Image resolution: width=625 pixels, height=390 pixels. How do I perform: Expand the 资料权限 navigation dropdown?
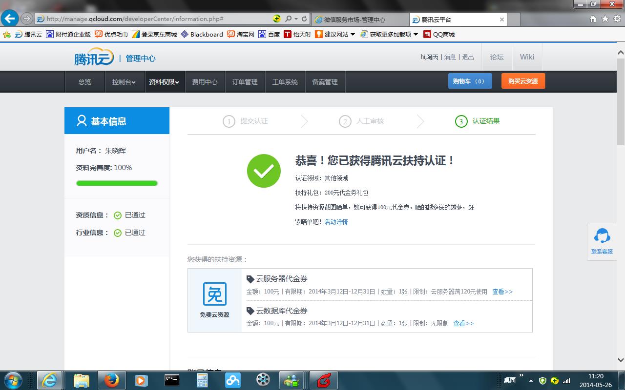point(164,82)
